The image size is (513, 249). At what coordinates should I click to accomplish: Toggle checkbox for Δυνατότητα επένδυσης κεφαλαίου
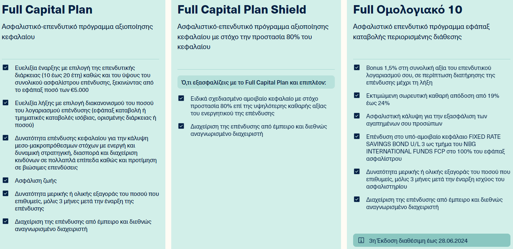5,138
